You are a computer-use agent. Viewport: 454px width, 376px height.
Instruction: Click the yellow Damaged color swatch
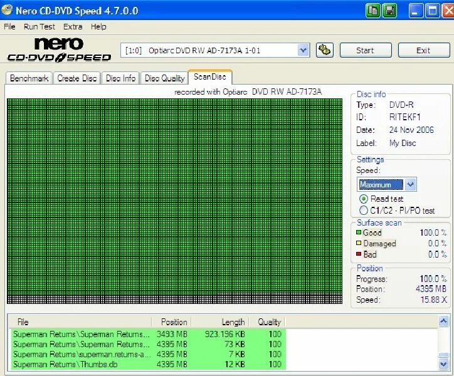pyautogui.click(x=359, y=243)
